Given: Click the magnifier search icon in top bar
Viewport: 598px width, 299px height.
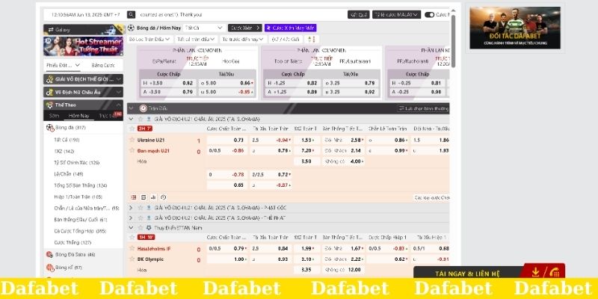Looking at the screenshot, I should [132, 14].
